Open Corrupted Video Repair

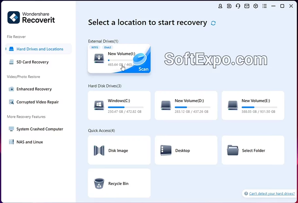tap(37, 102)
